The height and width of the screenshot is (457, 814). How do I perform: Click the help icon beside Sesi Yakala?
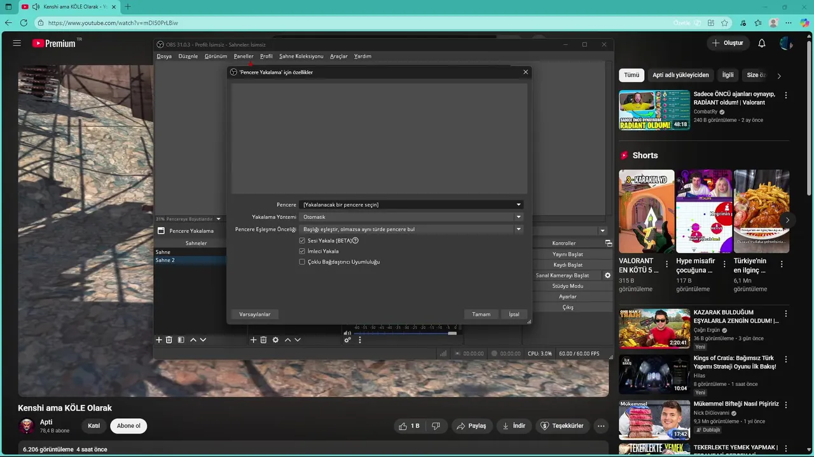355,241
